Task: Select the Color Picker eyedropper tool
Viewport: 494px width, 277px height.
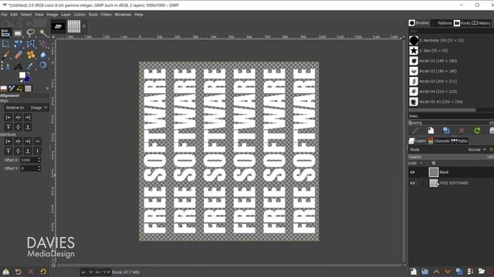Action: [31, 65]
